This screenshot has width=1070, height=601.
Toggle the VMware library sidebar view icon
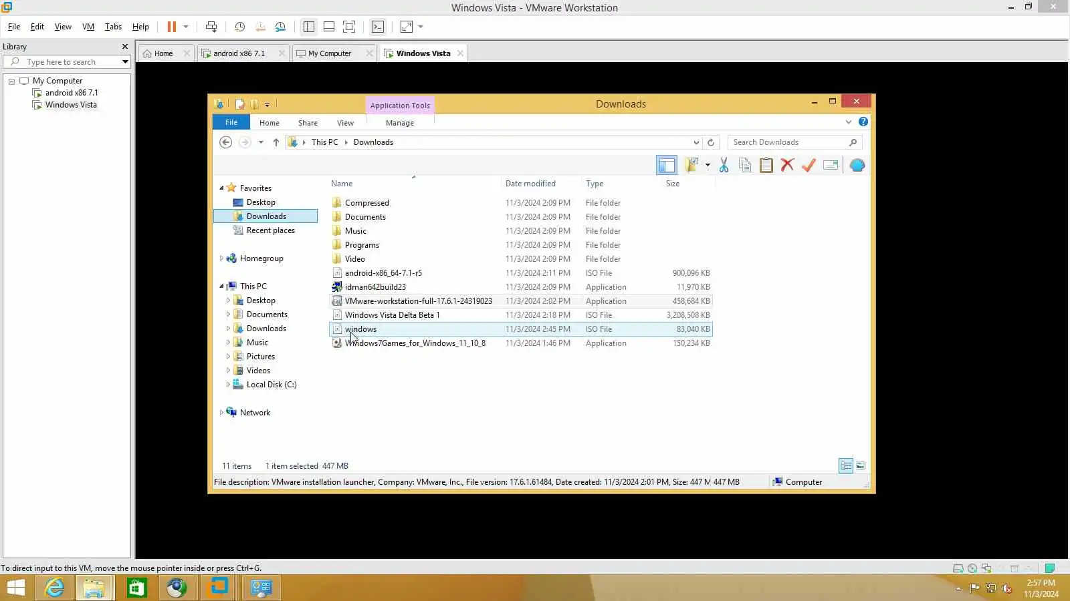tap(309, 27)
